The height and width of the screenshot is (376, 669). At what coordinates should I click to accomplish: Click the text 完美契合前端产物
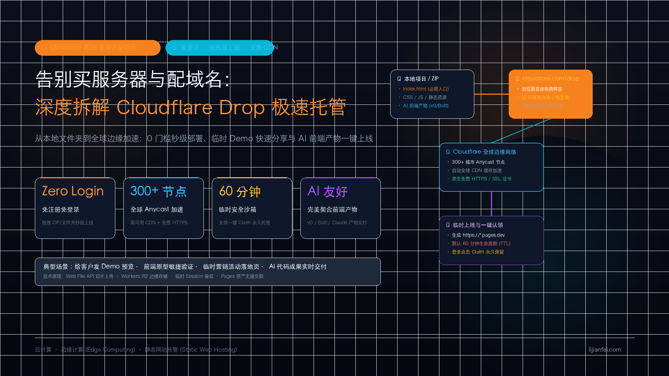click(x=332, y=210)
